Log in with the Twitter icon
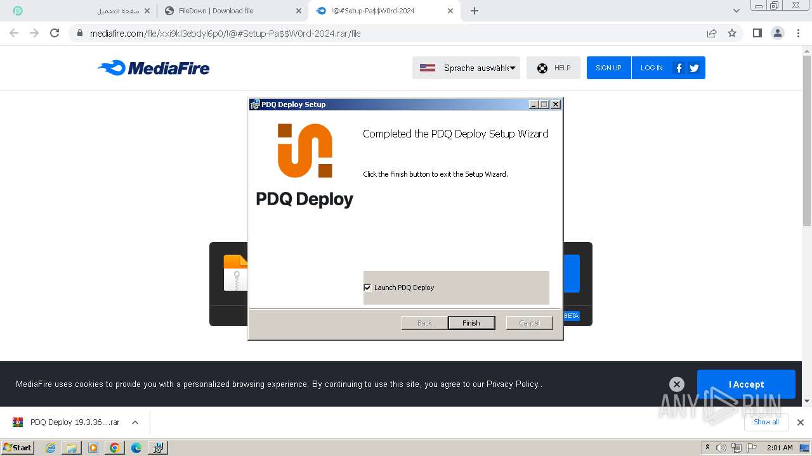812x456 pixels. (694, 68)
